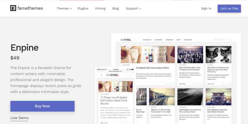
Task: Click the mobile preview featured image
Action: tap(116, 86)
